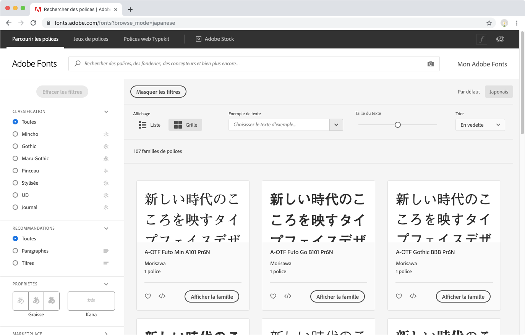This screenshot has width=525, height=335.
Task: Favorite A-OTF Futo Go B101 Pr6N with heart
Action: pos(273,296)
